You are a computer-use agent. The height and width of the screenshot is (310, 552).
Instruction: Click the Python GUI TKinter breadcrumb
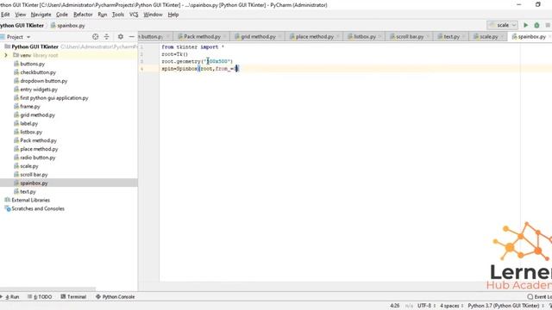[22, 25]
